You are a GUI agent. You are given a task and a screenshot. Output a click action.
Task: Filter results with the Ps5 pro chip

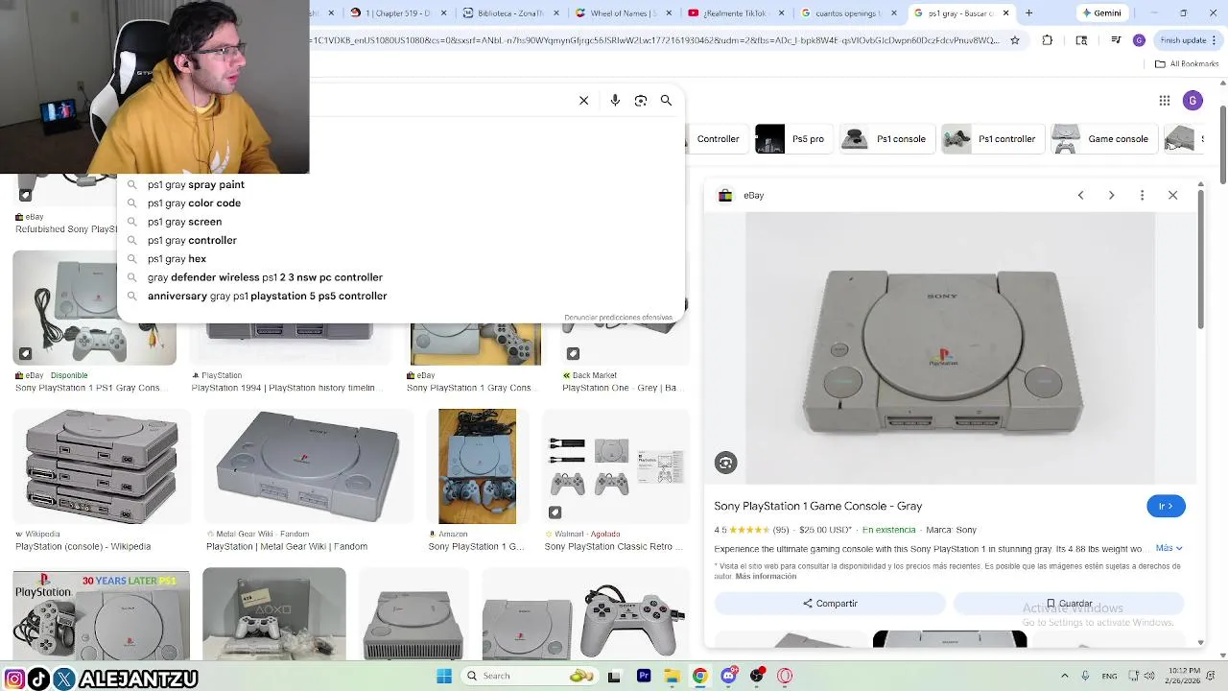(793, 139)
